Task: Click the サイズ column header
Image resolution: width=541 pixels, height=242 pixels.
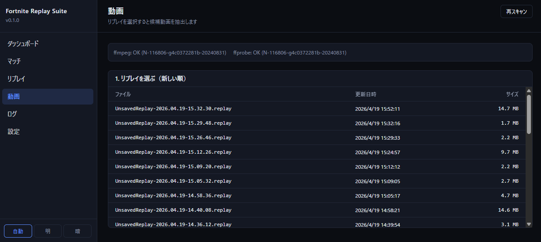Action: (x=512, y=94)
